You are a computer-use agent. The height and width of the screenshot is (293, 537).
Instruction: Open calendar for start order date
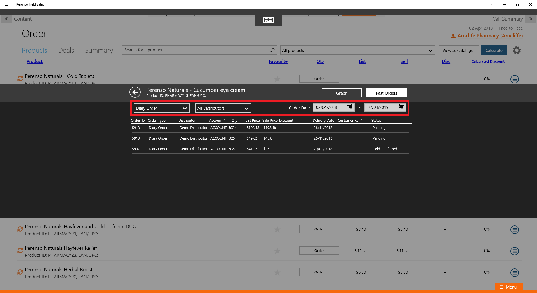coord(350,107)
